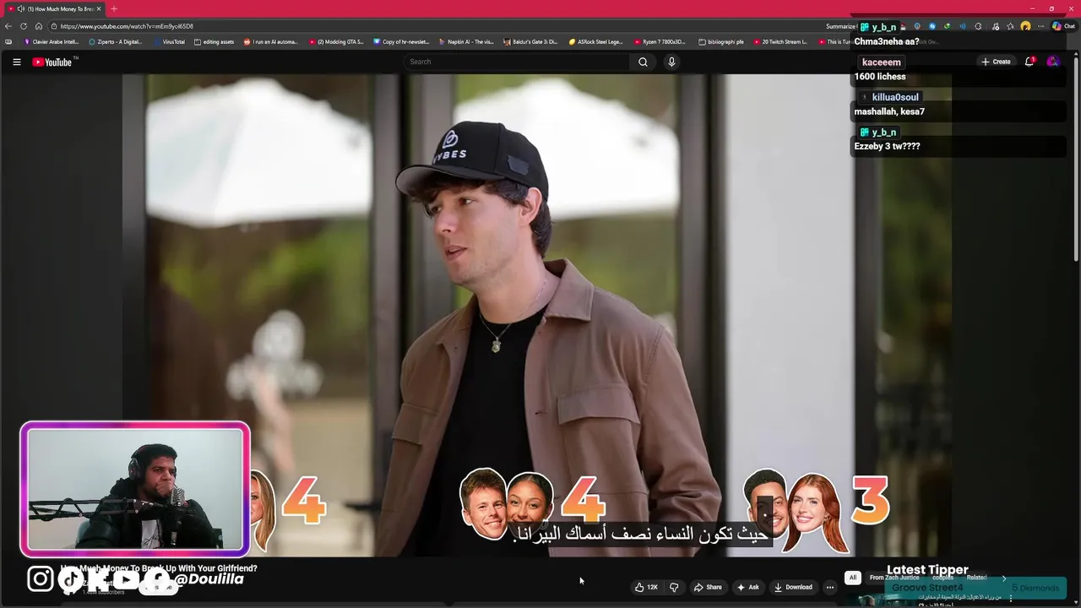
Task: Open Modding GTA 5 bookmark
Action: click(337, 41)
